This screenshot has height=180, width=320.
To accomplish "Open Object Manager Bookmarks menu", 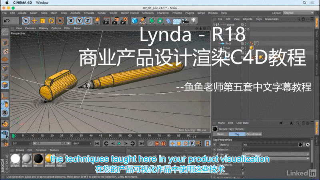I will 272,19.
